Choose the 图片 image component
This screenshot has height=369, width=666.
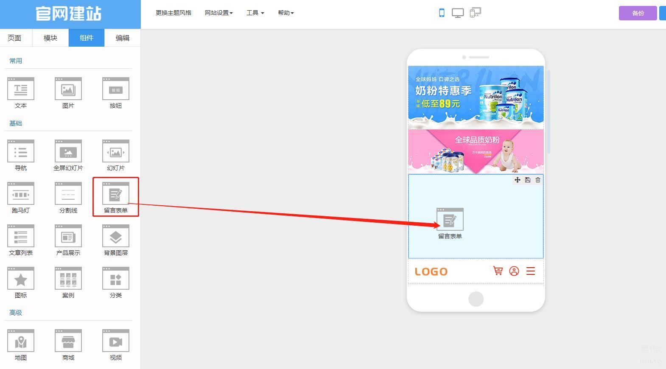pyautogui.click(x=68, y=92)
